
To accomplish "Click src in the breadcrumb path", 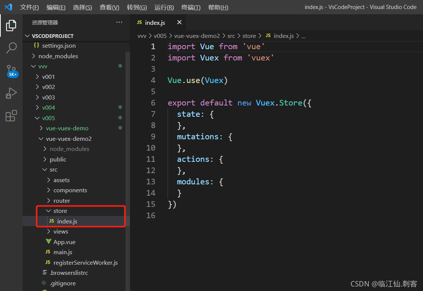I will [231, 36].
